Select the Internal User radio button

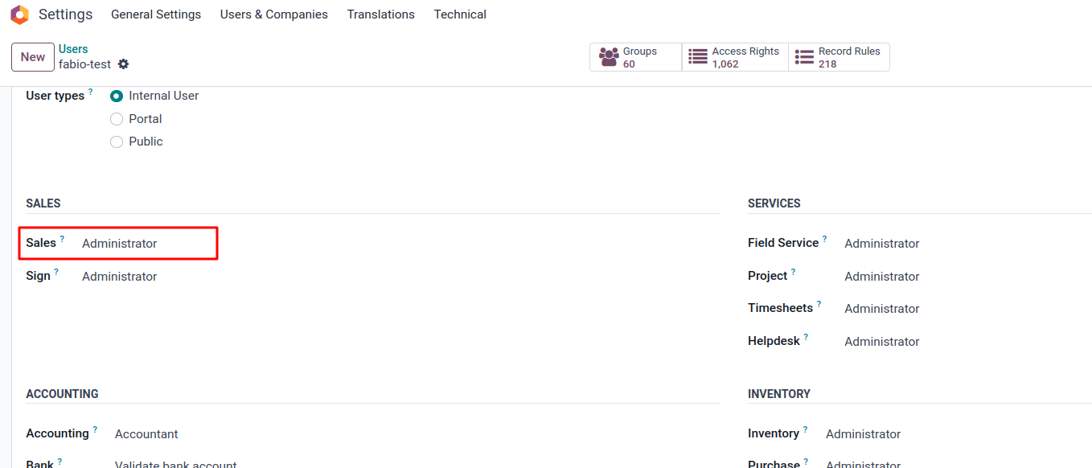tap(117, 96)
